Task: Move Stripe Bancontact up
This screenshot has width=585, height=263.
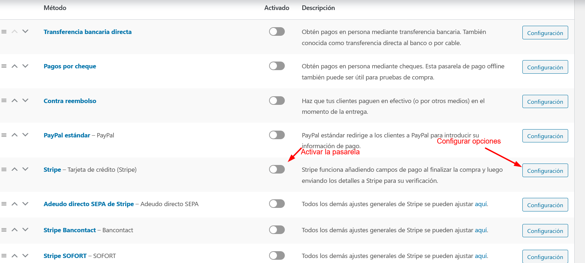Action: click(x=15, y=230)
